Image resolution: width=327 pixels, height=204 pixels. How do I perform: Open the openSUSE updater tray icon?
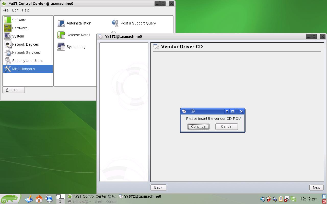[293, 199]
